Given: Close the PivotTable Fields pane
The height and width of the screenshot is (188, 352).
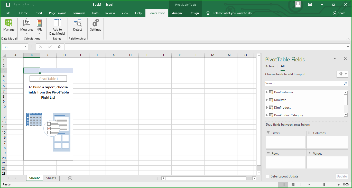Looking at the screenshot, I should [345, 59].
